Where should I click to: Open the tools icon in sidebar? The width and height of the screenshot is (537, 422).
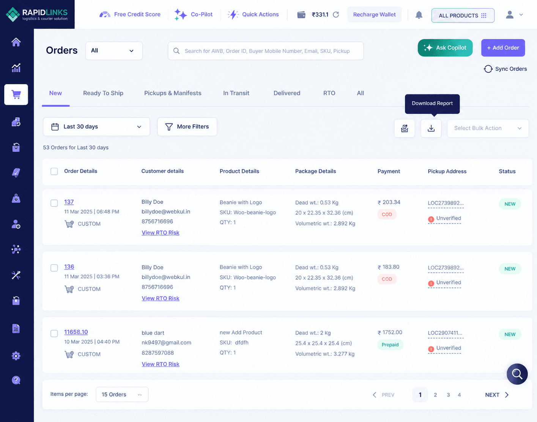[x=16, y=275]
